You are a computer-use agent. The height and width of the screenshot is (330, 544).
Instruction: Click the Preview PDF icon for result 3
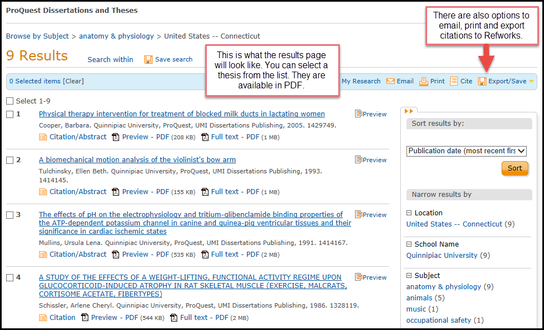[x=116, y=254]
